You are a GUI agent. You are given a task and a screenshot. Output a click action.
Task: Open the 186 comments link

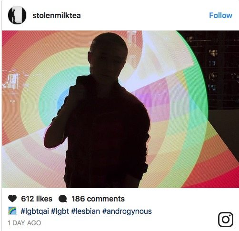[98, 199]
